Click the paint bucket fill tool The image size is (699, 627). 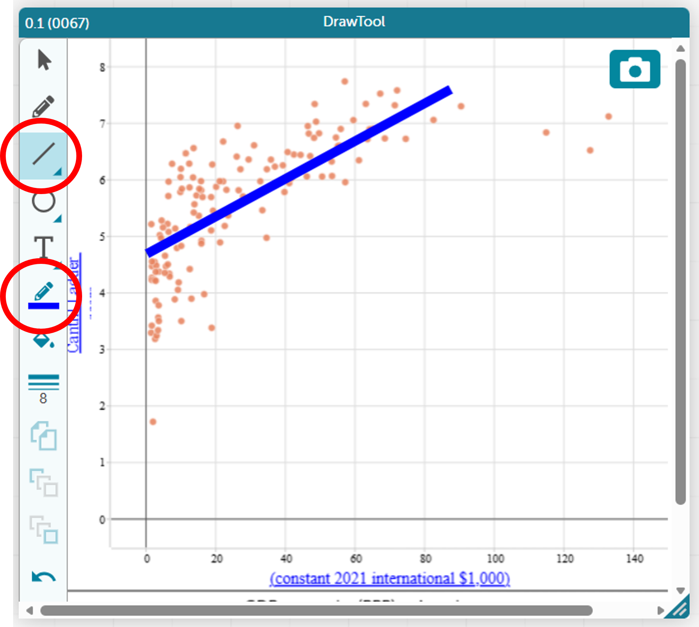[x=43, y=340]
